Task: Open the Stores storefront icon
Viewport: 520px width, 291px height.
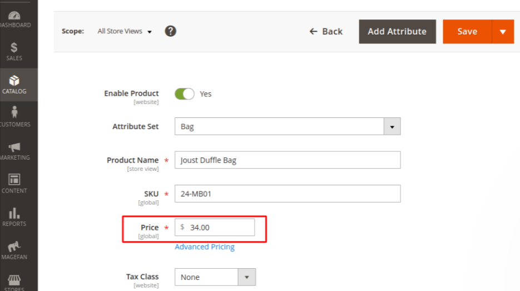Action: (x=14, y=280)
